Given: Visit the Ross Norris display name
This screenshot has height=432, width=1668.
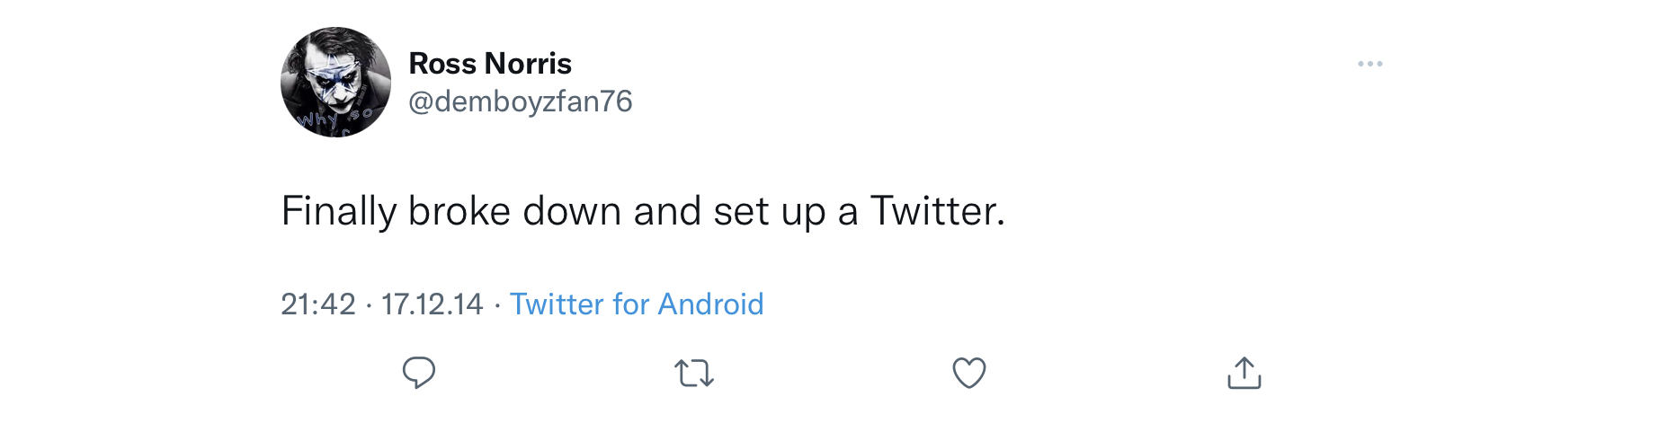Looking at the screenshot, I should [x=490, y=63].
